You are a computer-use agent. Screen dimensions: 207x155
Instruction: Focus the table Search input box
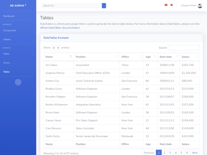[184, 48]
